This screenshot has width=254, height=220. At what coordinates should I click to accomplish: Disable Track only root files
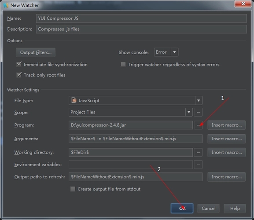(19, 75)
